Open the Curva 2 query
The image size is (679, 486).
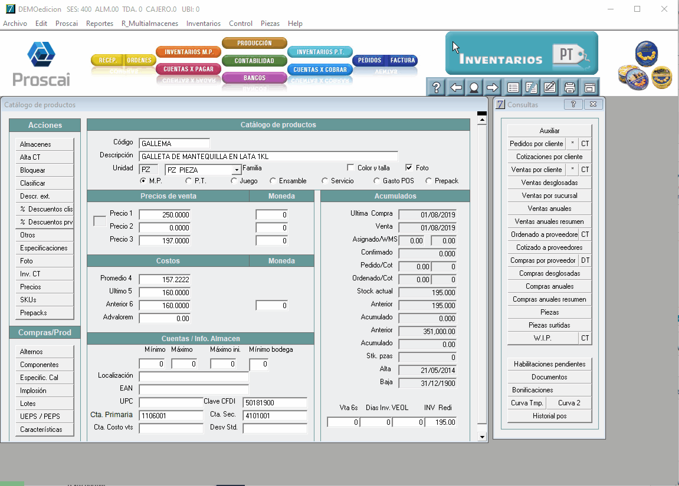[x=569, y=403]
